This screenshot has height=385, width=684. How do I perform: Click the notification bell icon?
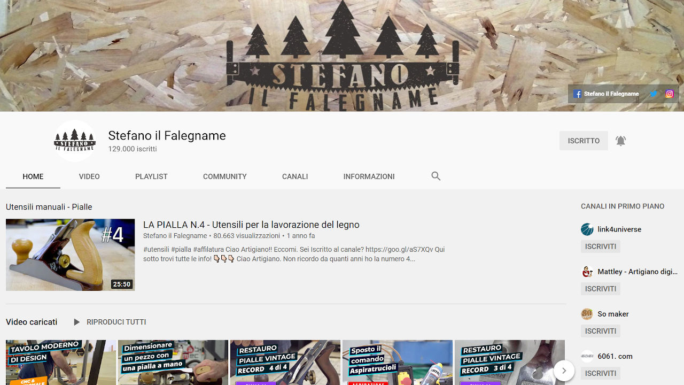click(620, 141)
